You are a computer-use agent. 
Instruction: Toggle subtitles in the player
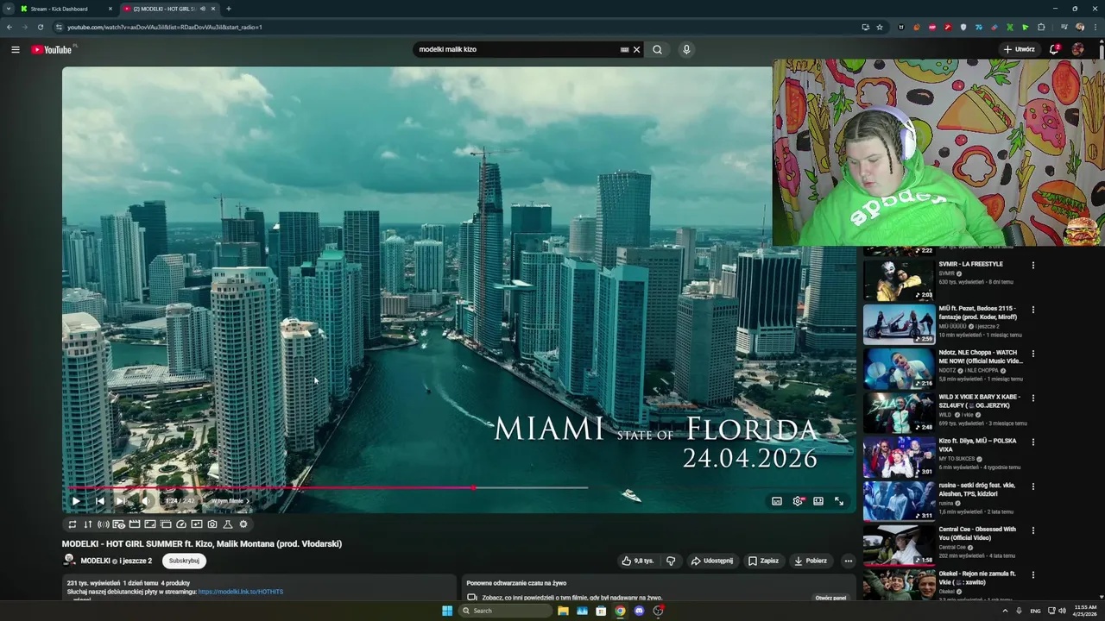[x=777, y=501]
